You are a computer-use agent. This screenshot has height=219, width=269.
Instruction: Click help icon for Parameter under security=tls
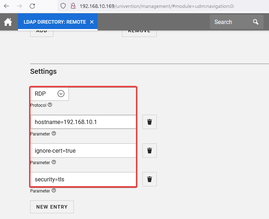(54, 191)
